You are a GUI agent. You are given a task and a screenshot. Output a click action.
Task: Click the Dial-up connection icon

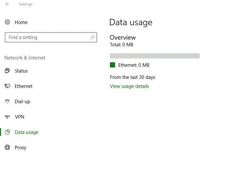coord(7,102)
